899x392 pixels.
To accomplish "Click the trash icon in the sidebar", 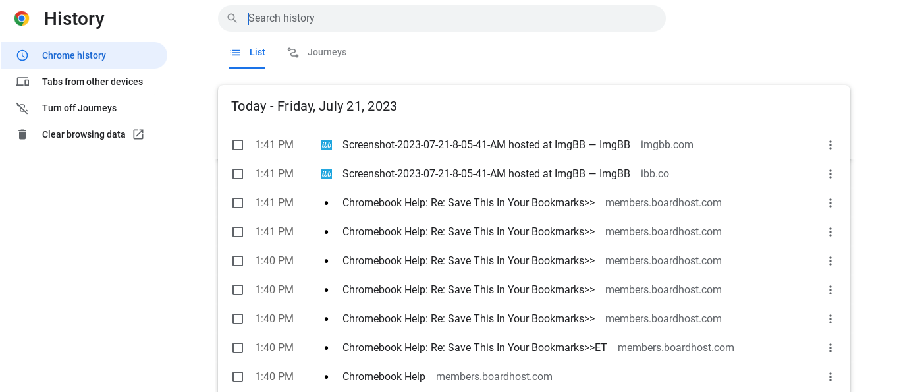I will coord(22,134).
